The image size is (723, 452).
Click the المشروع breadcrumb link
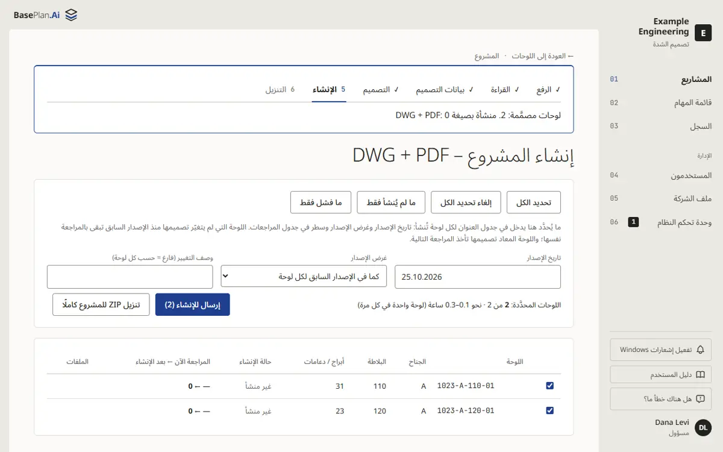pos(487,56)
